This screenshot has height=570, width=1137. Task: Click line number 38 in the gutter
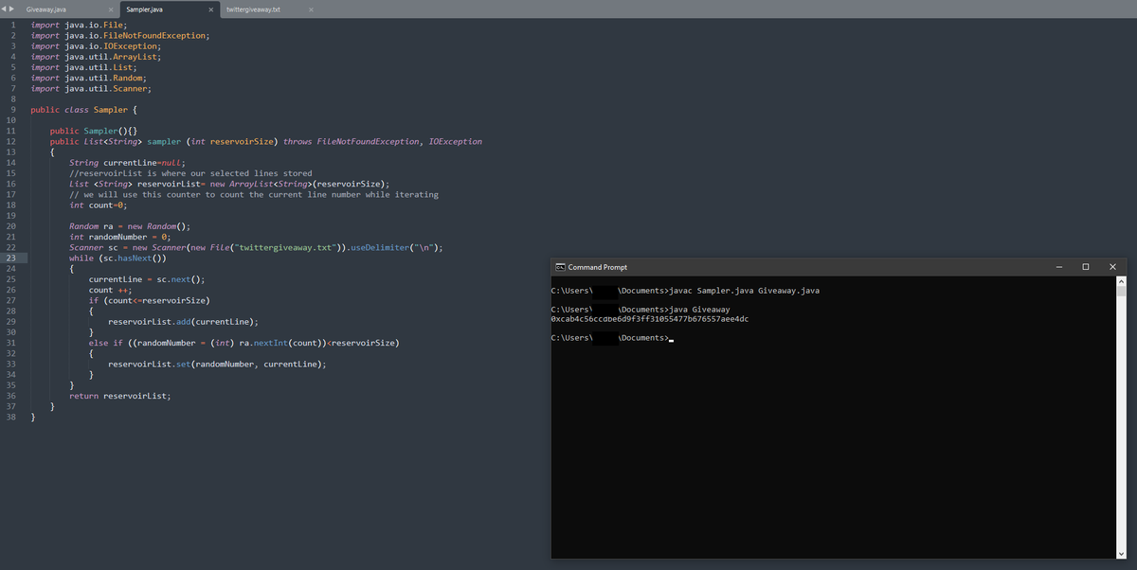tap(9, 416)
